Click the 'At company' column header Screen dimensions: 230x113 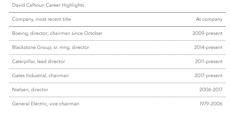click(x=209, y=19)
